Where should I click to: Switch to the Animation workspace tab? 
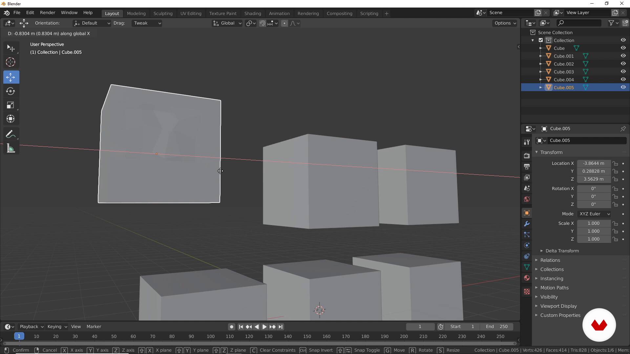(279, 13)
